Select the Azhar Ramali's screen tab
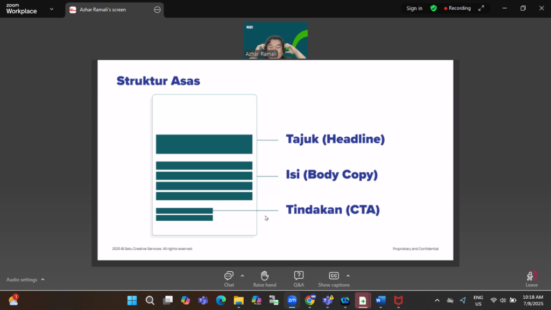The height and width of the screenshot is (310, 551). click(108, 10)
